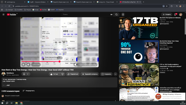Pause the video
The width and height of the screenshot is (186, 105).
(23, 64)
